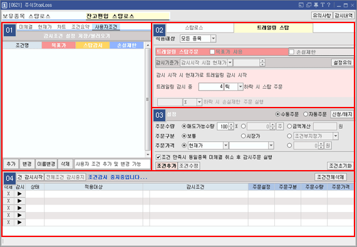Select the 자동주문 radio button
The height and width of the screenshot is (247, 357).
[306, 114]
